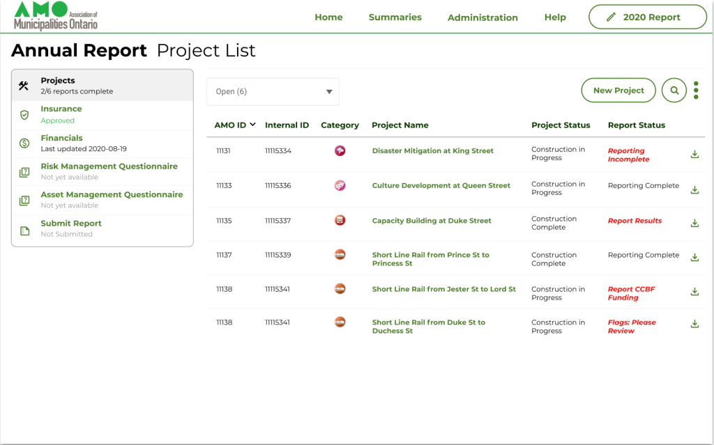Click the Submit Report document icon
Screen dimensions: 714x445
pyautogui.click(x=22, y=226)
